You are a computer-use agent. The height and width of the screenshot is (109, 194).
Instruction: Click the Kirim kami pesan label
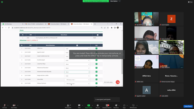tap(109, 82)
